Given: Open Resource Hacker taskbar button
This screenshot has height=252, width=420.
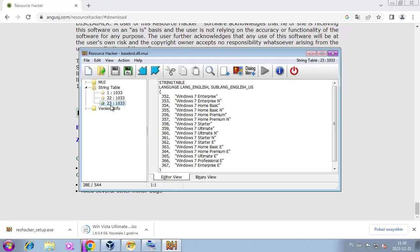Looking at the screenshot, I should click(171, 245).
